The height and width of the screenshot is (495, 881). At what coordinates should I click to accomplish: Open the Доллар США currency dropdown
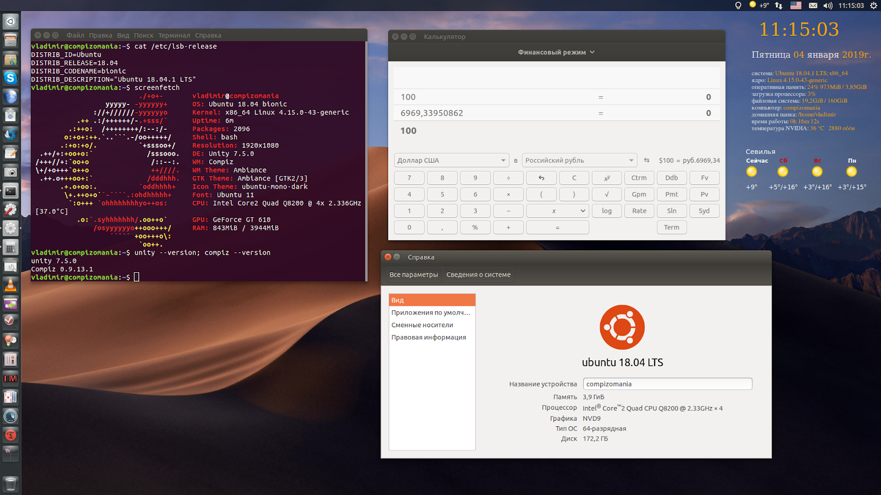pos(451,160)
